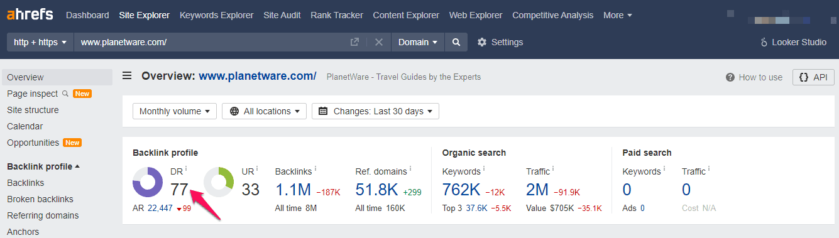Click the Backlinks info icon
The height and width of the screenshot is (238, 839).
click(x=314, y=168)
